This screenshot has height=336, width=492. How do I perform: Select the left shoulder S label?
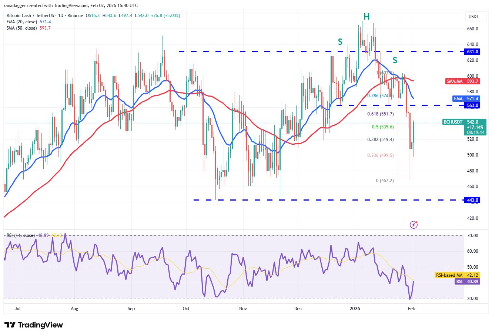point(340,42)
